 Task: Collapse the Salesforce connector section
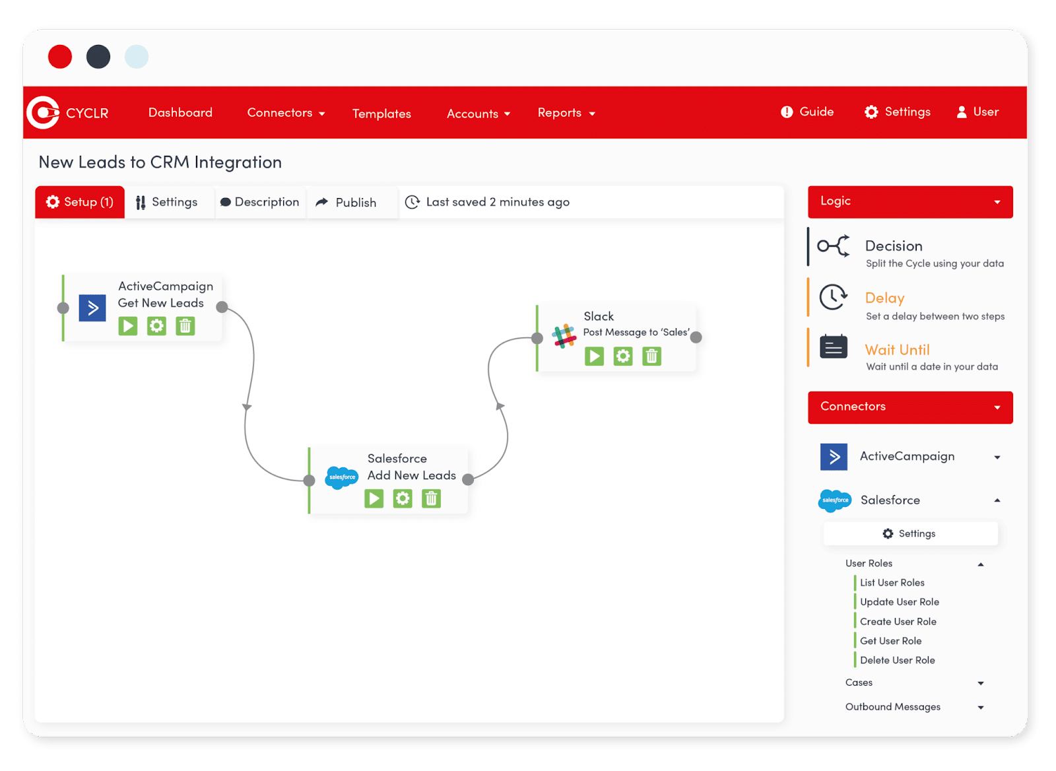(997, 500)
